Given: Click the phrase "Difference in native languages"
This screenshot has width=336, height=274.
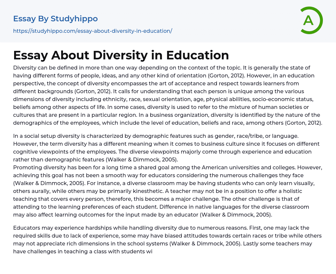Looking at the screenshot, I should pyautogui.click(x=207, y=206).
